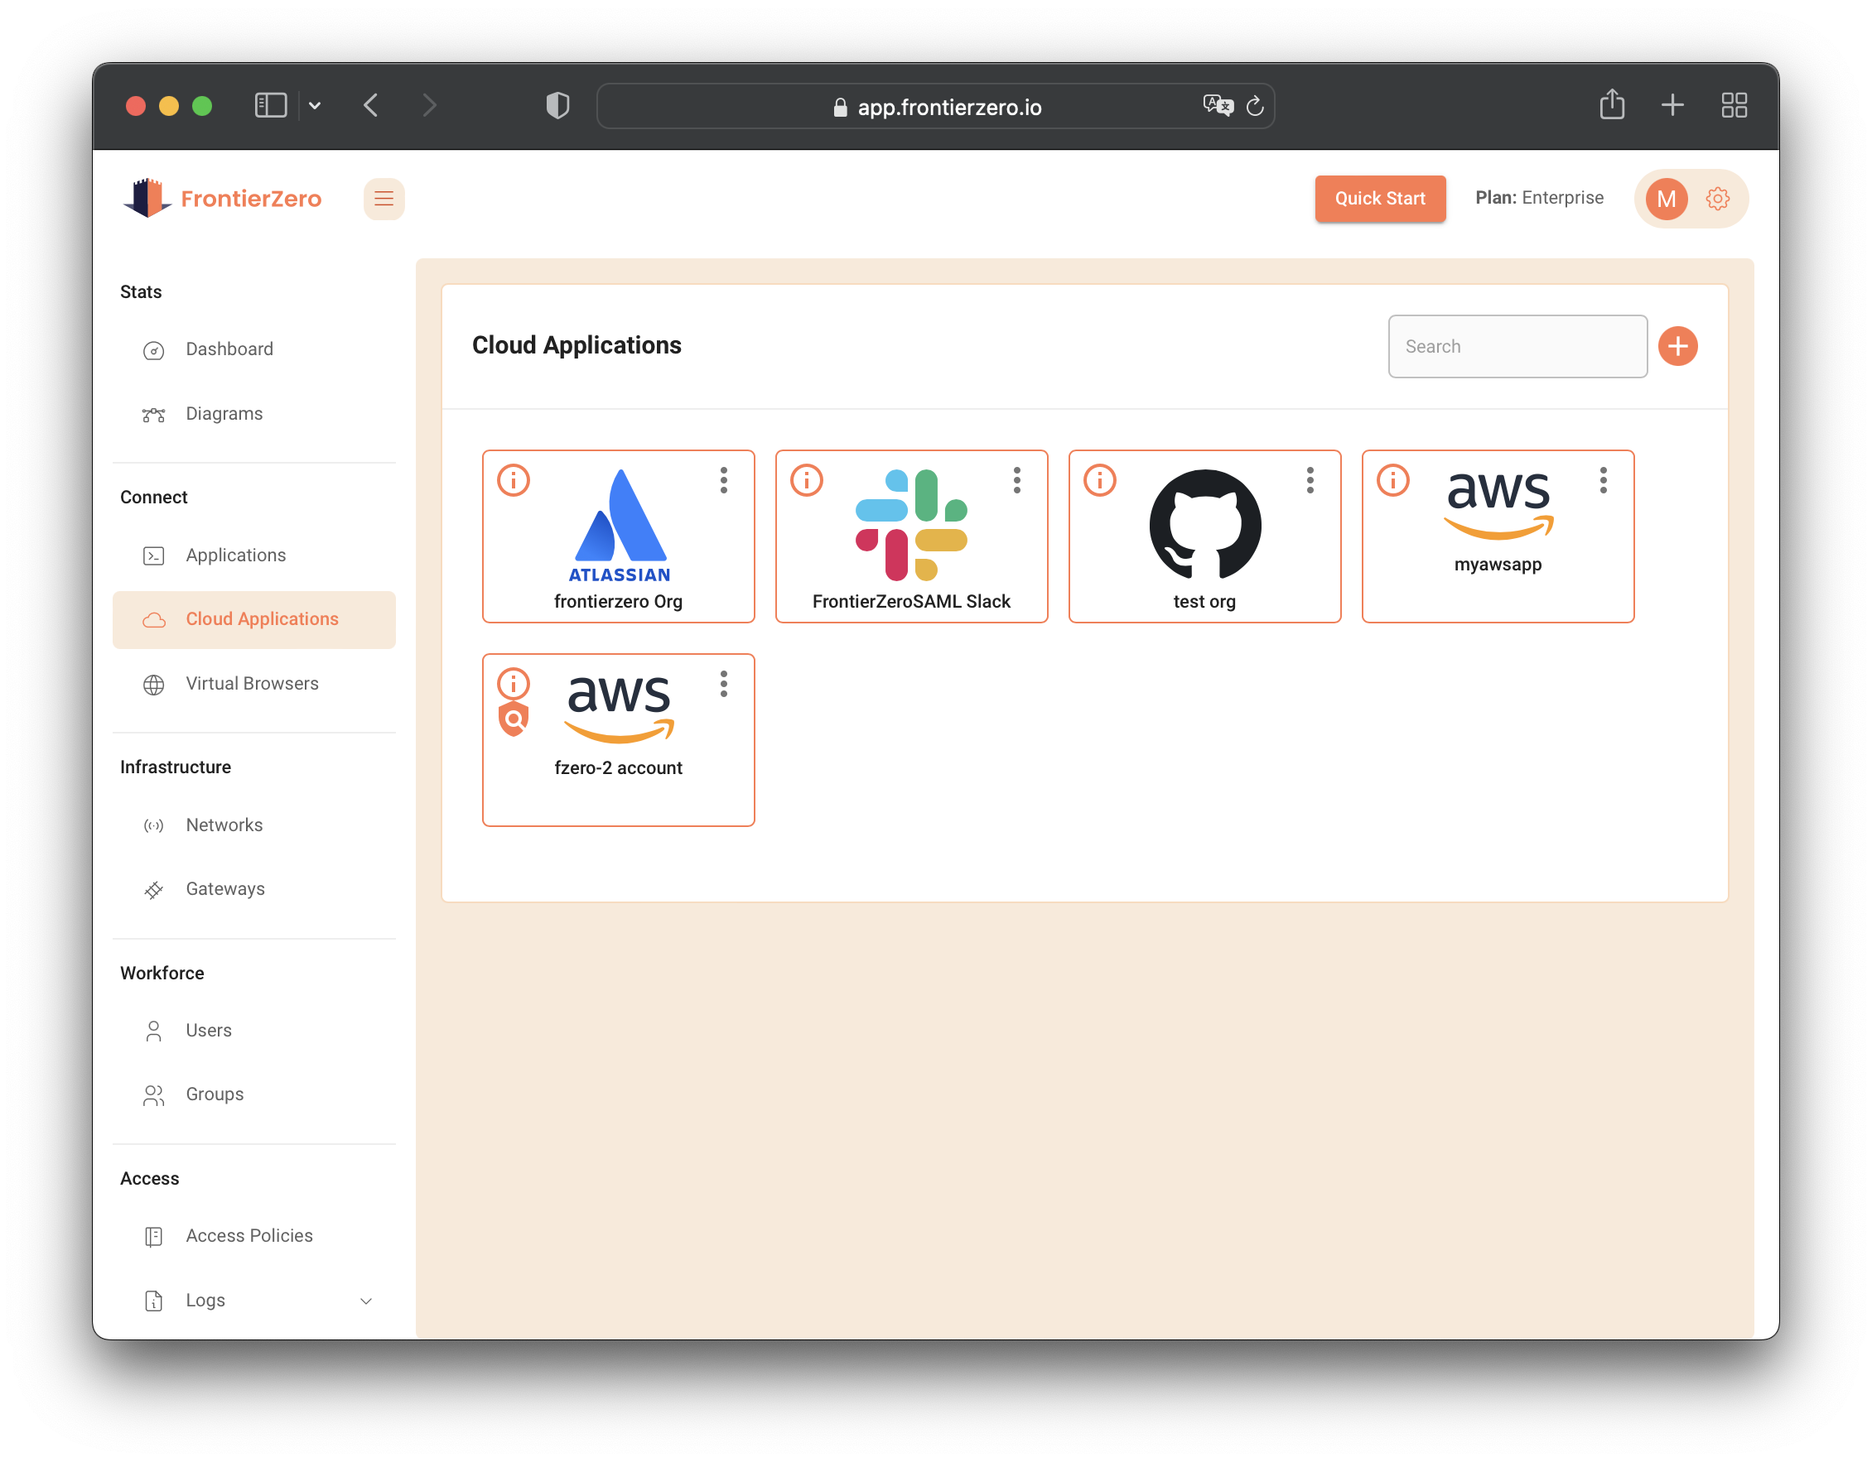Screen dimensions: 1872x1462
Task: Show Safari tab overview
Action: pos(1734,105)
